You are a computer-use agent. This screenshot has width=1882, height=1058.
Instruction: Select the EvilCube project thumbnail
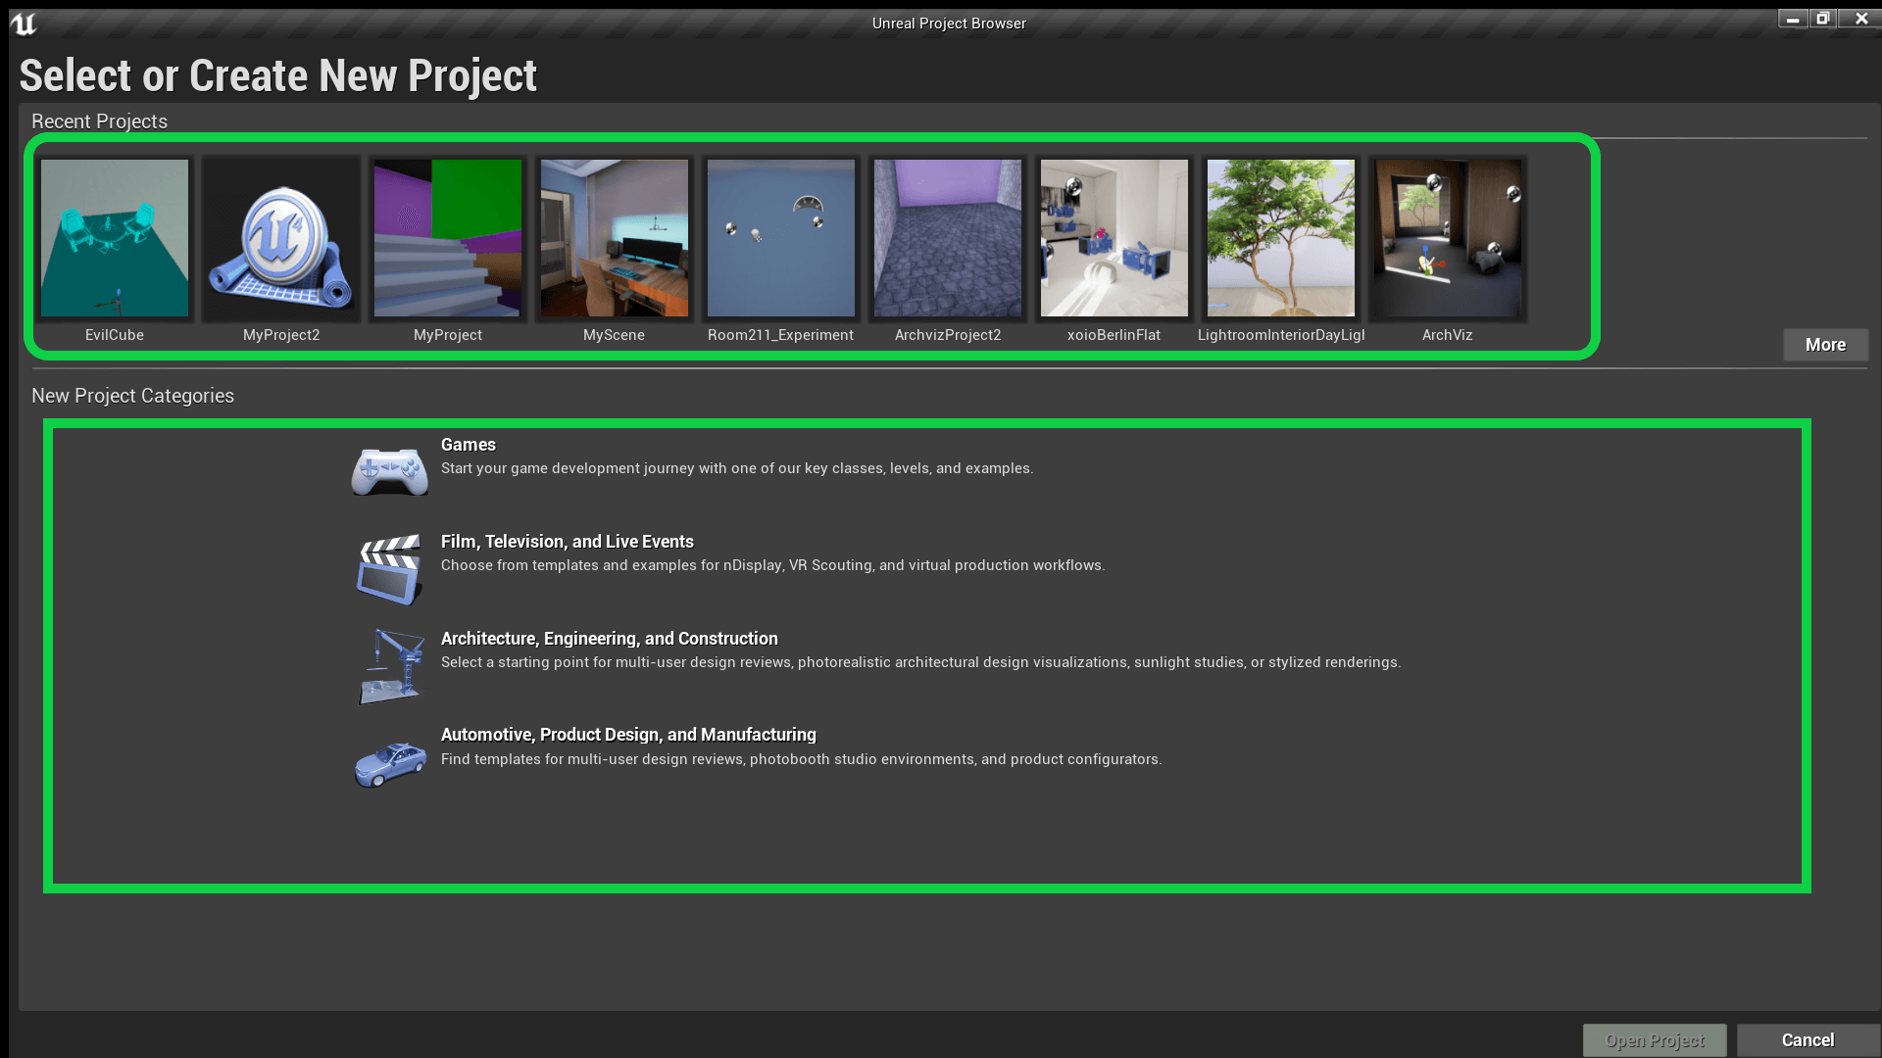tap(115, 238)
